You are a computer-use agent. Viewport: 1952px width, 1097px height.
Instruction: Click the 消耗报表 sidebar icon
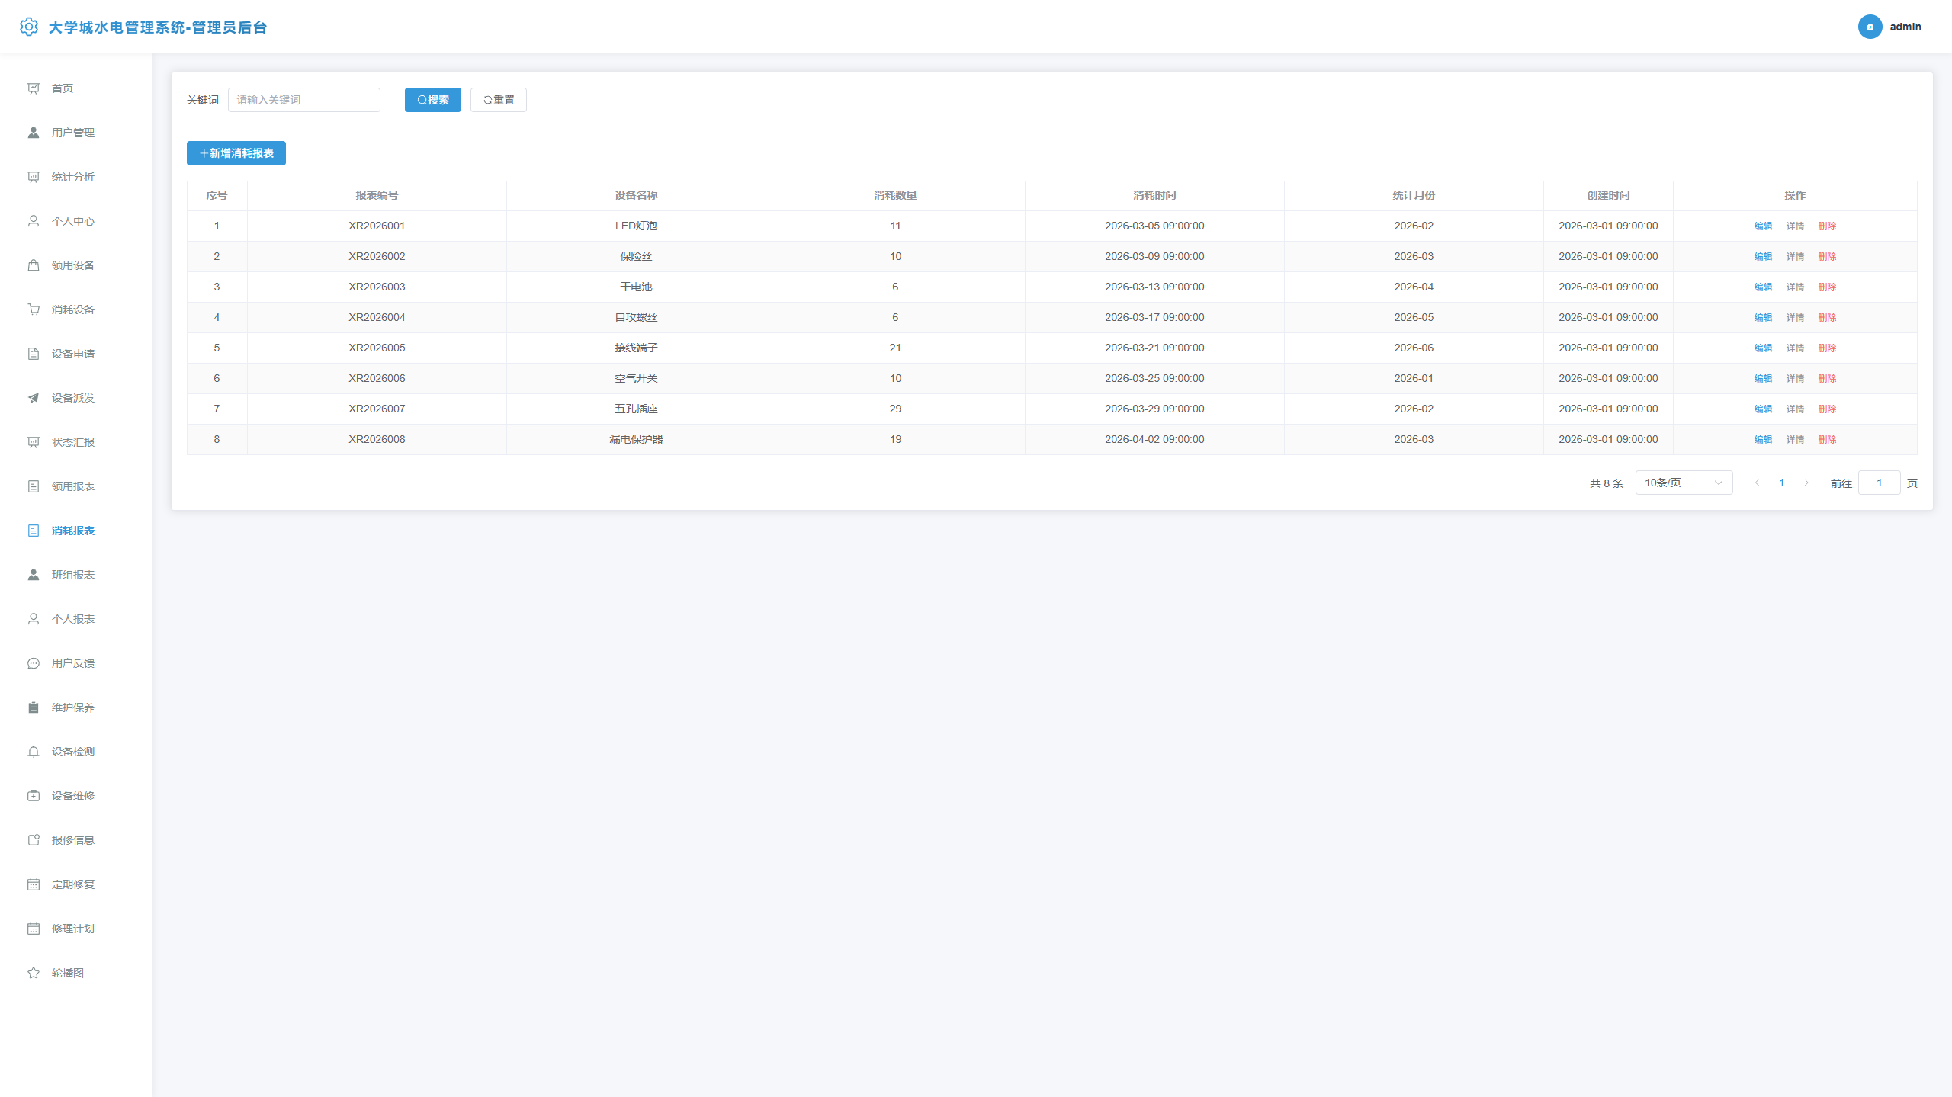pyautogui.click(x=34, y=531)
